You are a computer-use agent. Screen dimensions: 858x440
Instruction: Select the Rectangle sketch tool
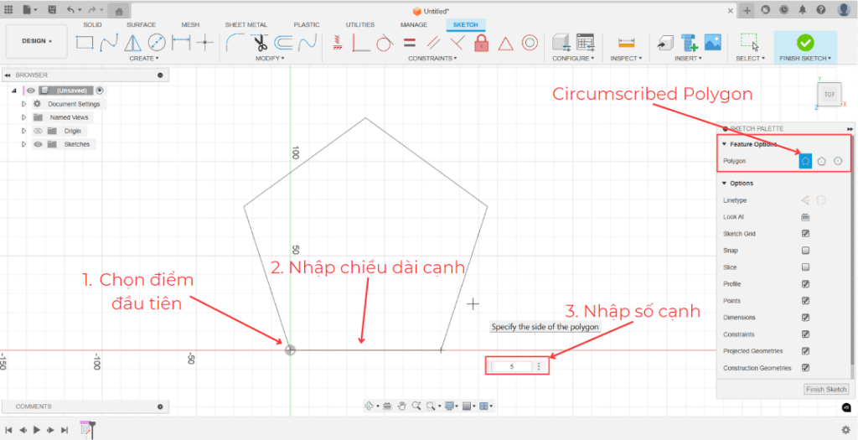click(x=84, y=42)
